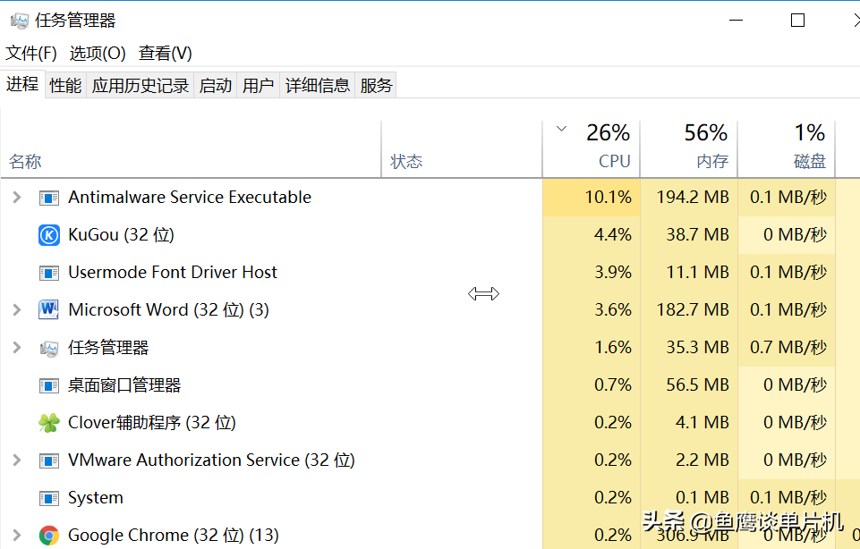Sort by the 磁盘 column header
Viewport: 860px width, 549px height.
point(787,149)
